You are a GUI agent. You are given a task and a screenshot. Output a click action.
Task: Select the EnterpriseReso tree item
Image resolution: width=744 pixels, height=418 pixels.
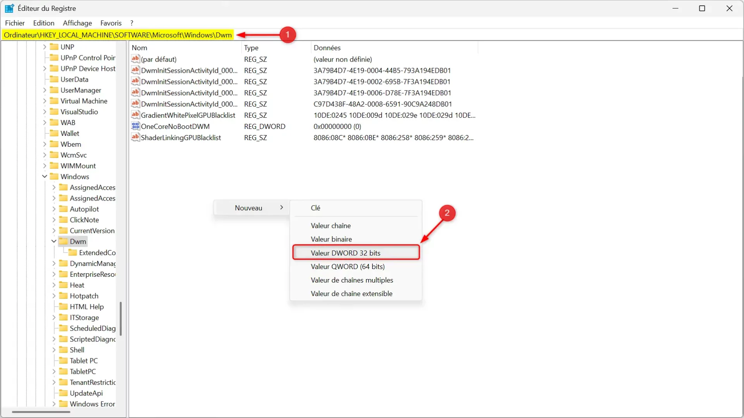pyautogui.click(x=93, y=274)
